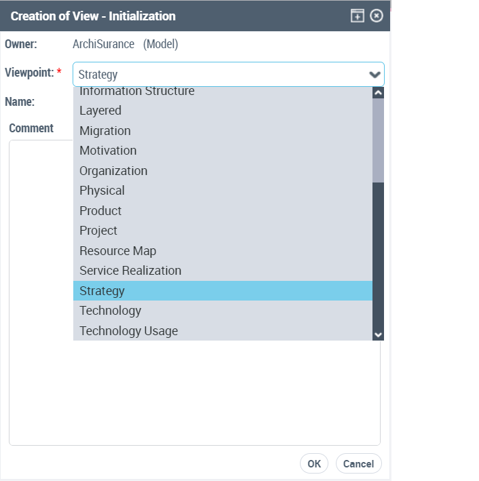Select the Resource Map viewpoint
The width and height of the screenshot is (479, 481).
[x=117, y=250]
